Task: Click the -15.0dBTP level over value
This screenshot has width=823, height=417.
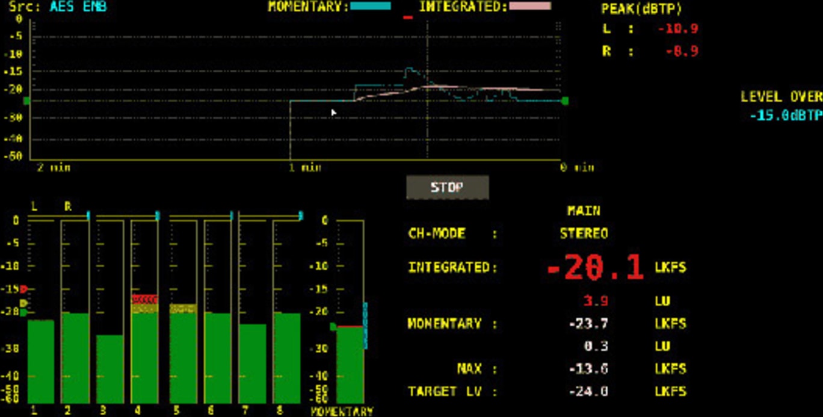Action: 785,115
